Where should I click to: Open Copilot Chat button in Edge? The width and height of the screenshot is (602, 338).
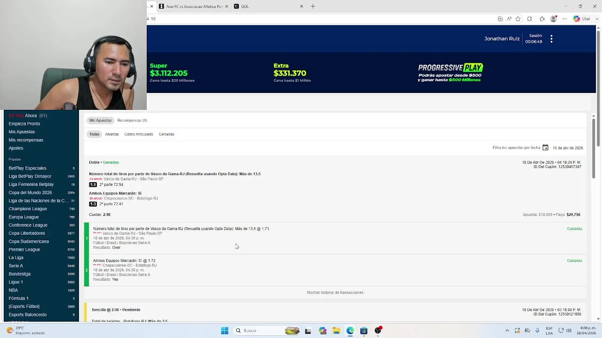coord(582,19)
